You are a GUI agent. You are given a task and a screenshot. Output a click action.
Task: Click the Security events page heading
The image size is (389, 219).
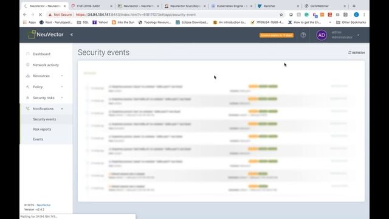point(103,52)
